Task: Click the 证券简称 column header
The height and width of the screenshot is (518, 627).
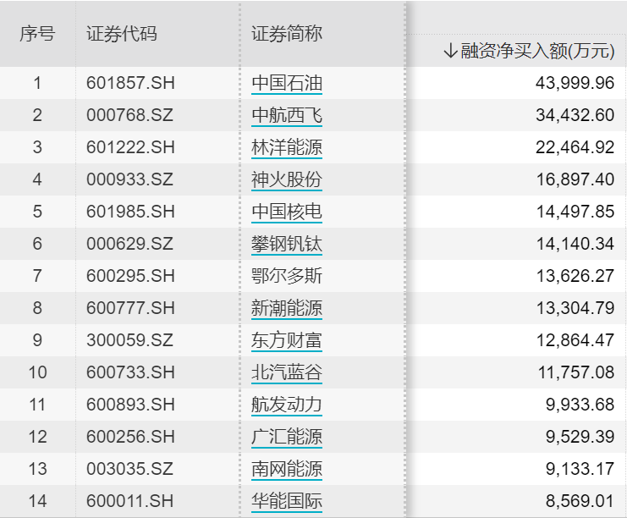Action: [287, 33]
